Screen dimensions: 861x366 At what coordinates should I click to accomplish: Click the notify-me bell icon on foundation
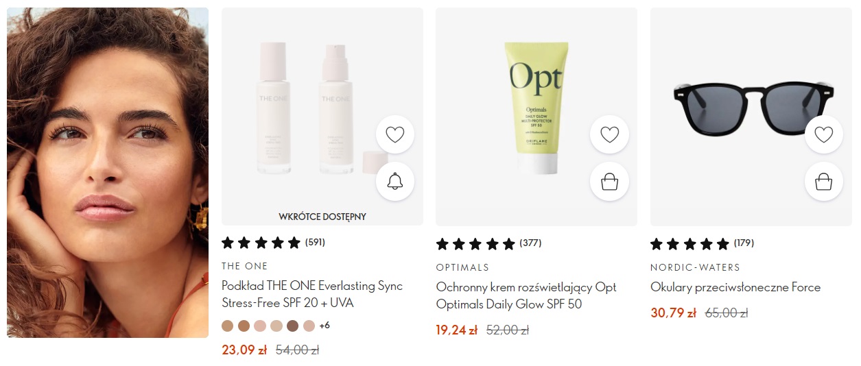(395, 182)
